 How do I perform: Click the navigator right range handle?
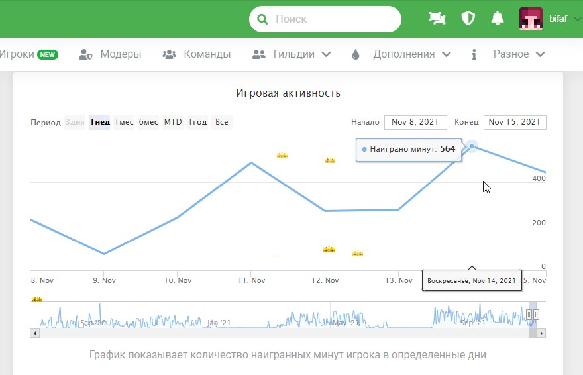[x=537, y=314]
